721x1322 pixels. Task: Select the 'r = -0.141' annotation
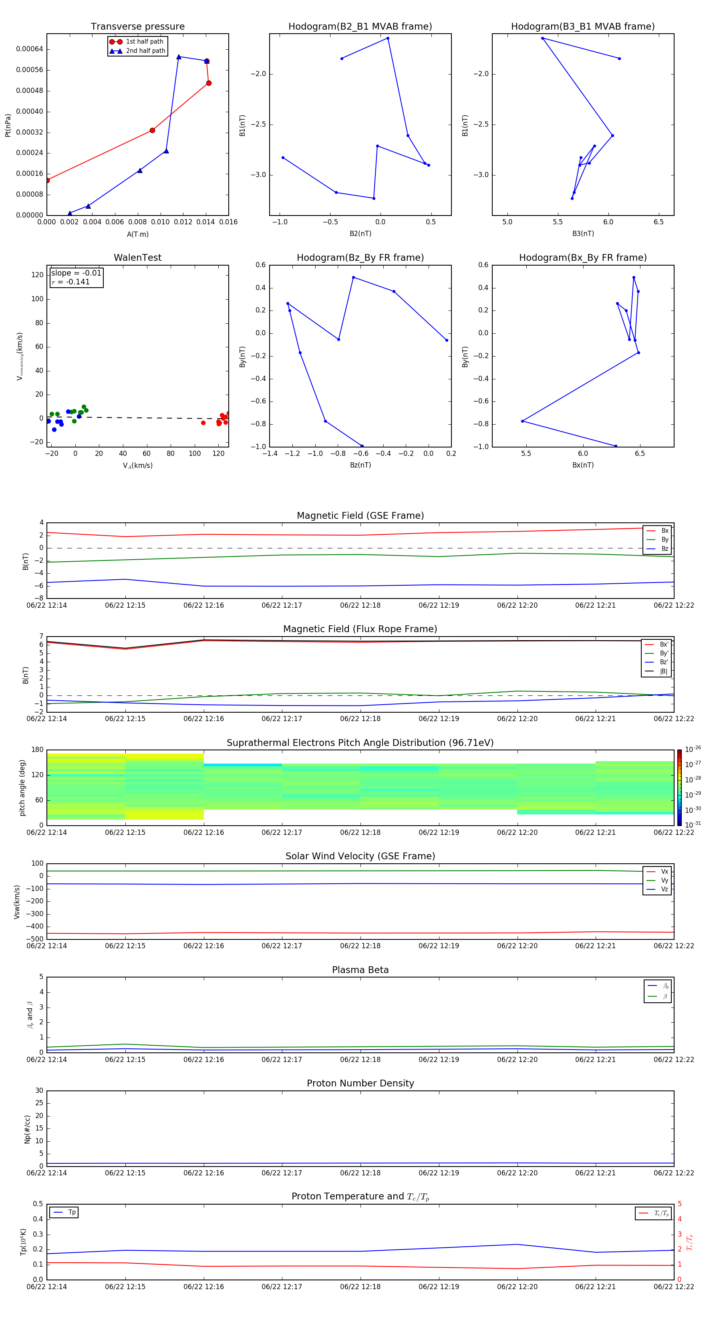[71, 282]
